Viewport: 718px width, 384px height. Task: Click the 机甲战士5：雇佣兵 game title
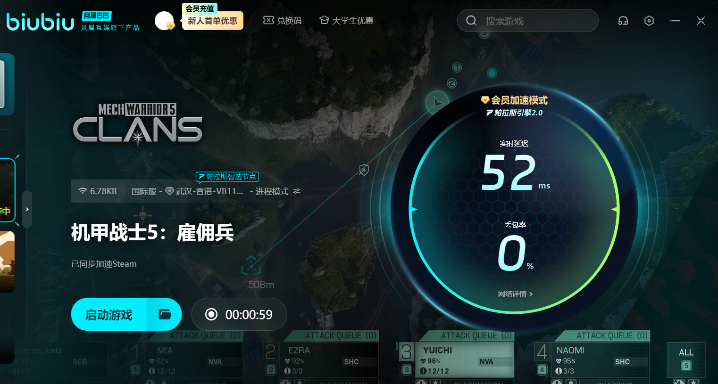point(152,232)
